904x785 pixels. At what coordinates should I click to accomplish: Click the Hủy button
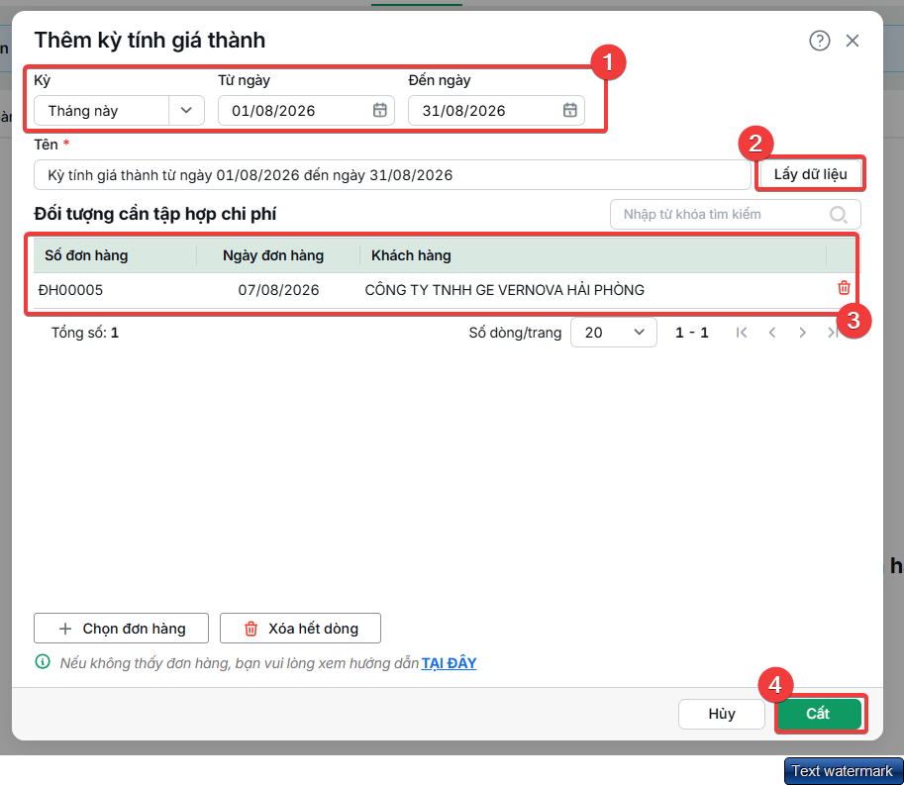pyautogui.click(x=721, y=714)
